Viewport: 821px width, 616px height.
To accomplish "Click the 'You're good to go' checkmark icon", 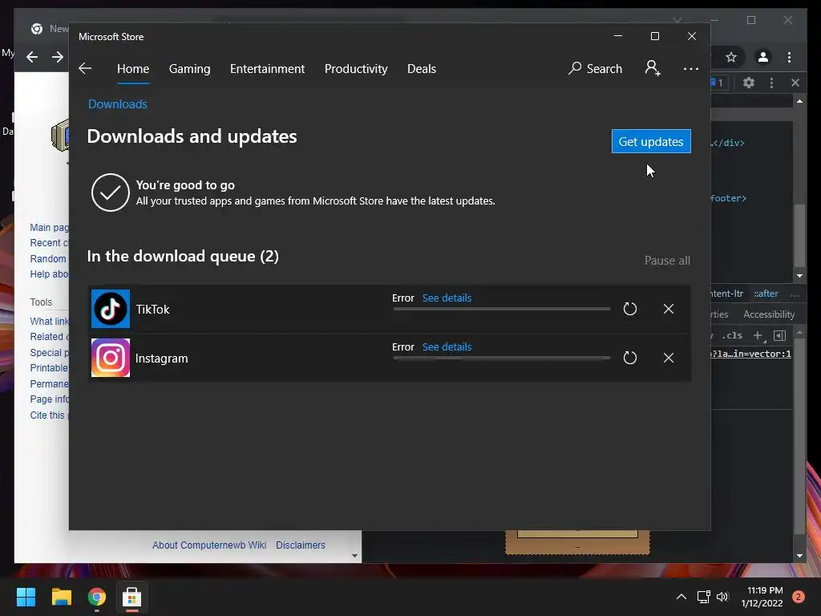I will coord(111,192).
